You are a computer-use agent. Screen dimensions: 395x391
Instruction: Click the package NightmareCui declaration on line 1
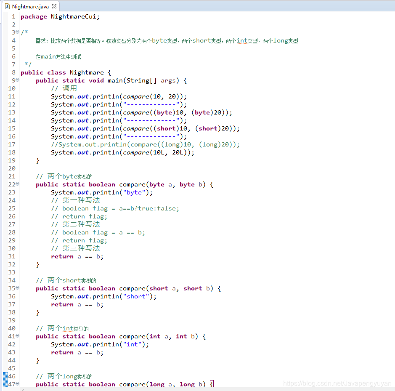60,17
